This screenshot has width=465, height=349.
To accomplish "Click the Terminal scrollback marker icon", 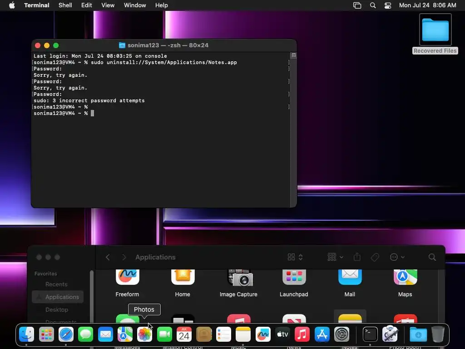I will (x=293, y=55).
